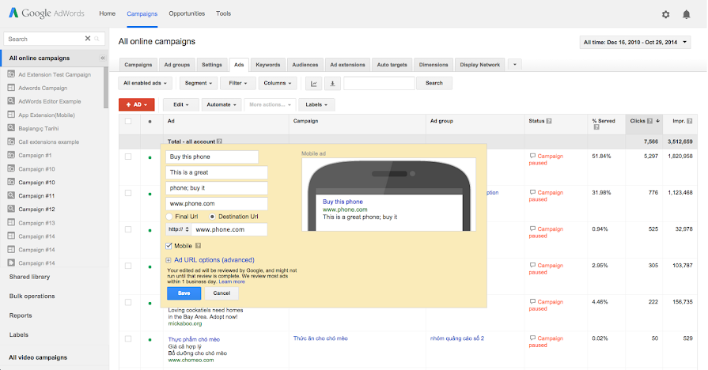Click the AdWords Editor Example icon
Viewport: 708px width, 370px height.
coord(11,101)
